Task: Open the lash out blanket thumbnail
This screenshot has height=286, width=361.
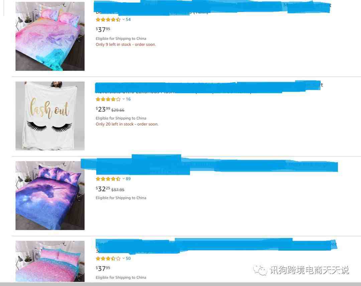Action: click(50, 116)
